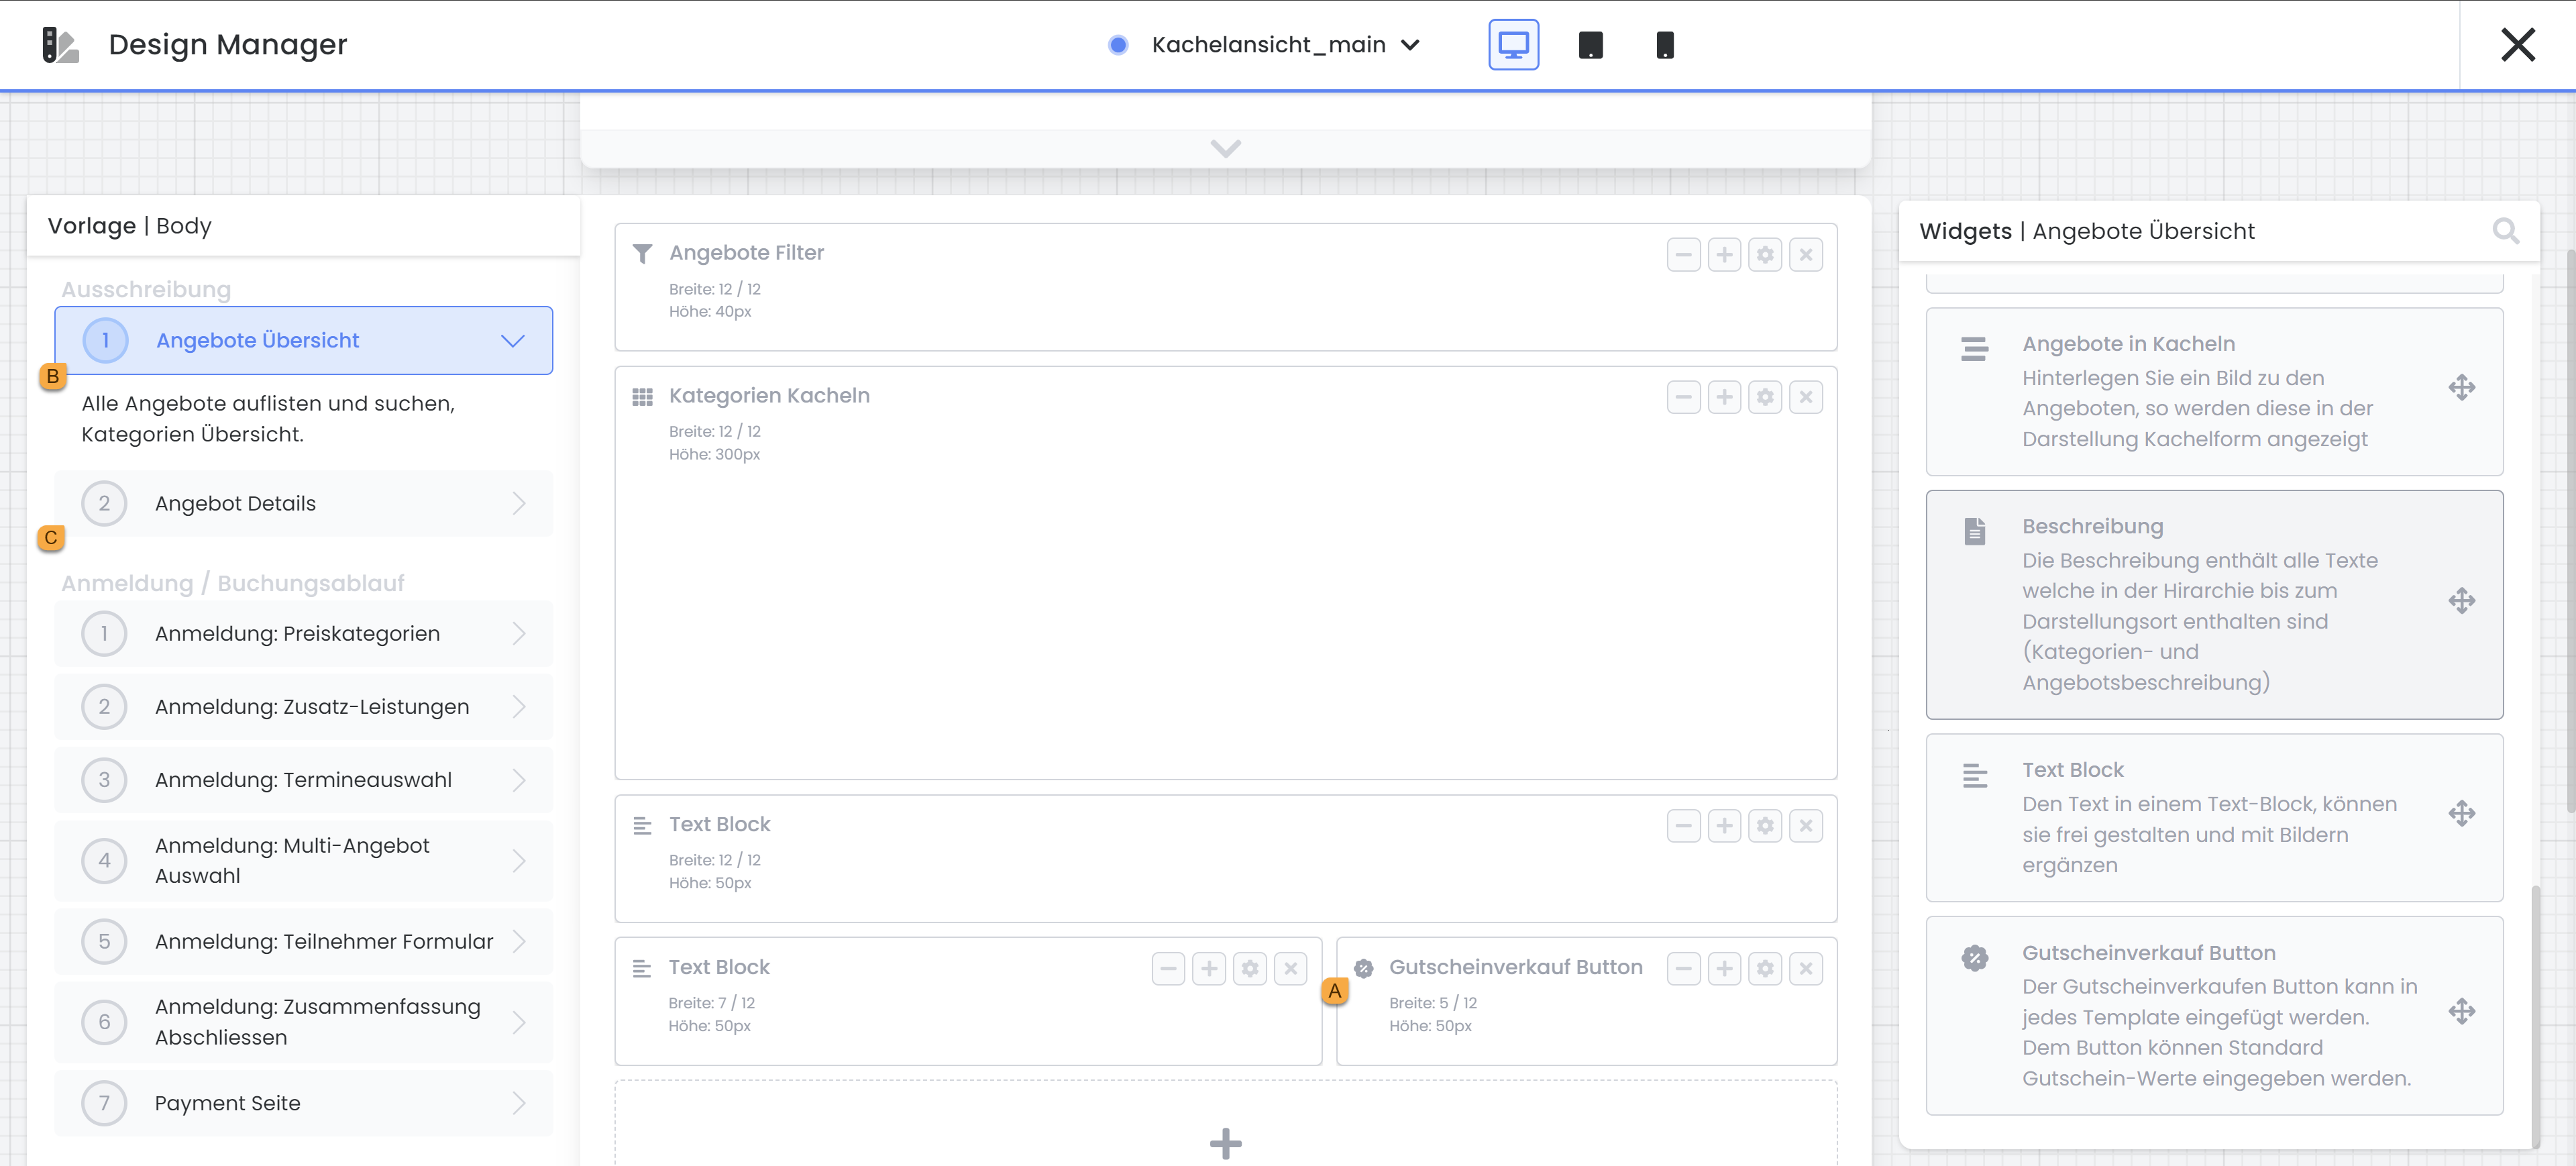Select Anmeldung: Termineauswahl entry
The height and width of the screenshot is (1166, 2576).
[303, 780]
